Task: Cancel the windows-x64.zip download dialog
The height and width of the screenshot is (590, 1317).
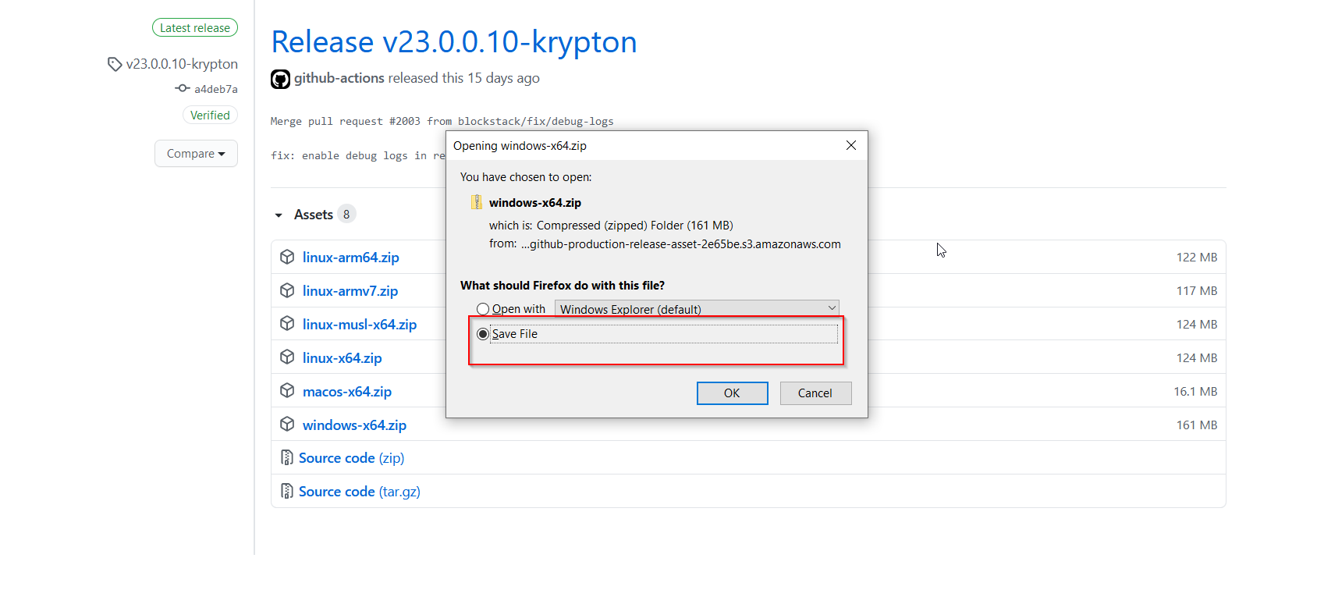Action: [815, 393]
